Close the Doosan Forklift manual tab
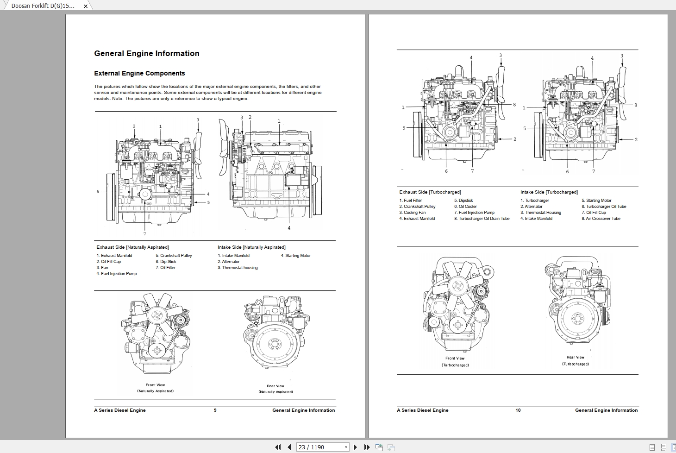The image size is (676, 453). [x=85, y=6]
